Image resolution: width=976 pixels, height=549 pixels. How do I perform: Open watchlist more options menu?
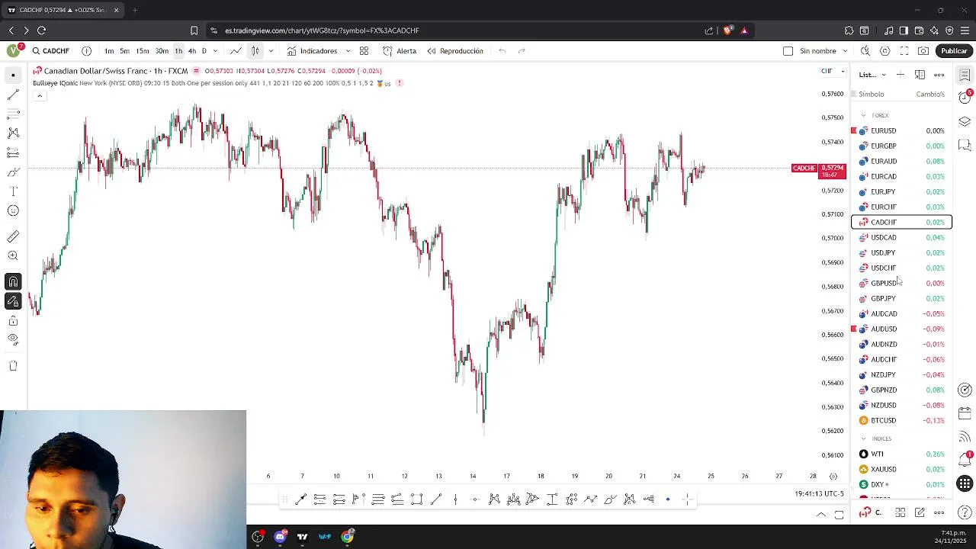tap(939, 75)
